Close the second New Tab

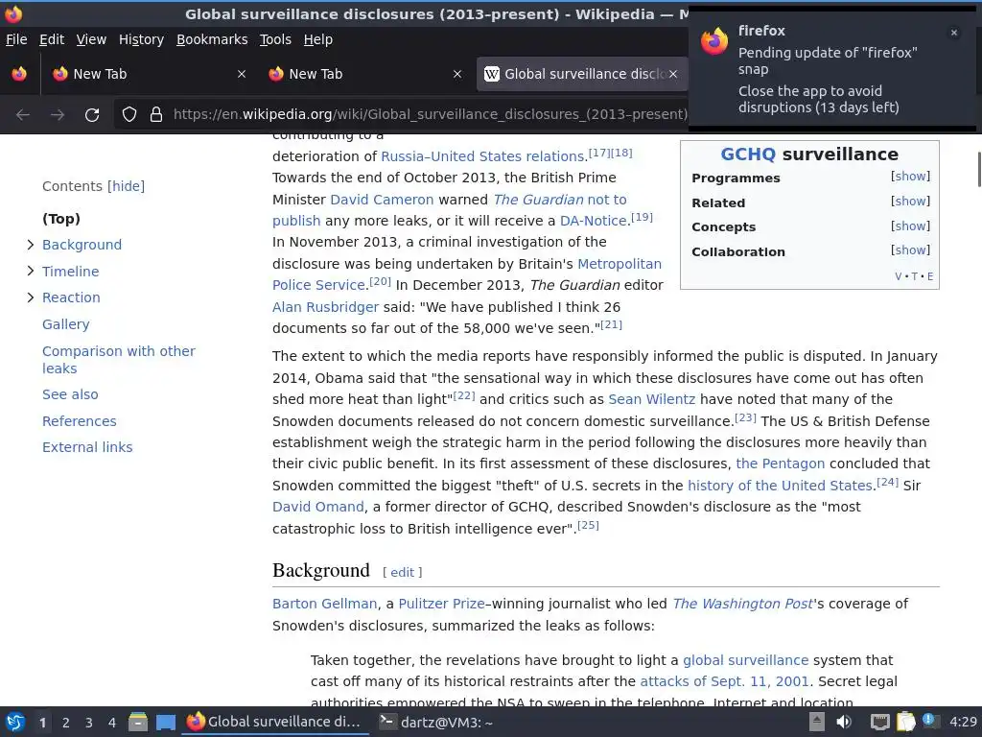pos(457,74)
